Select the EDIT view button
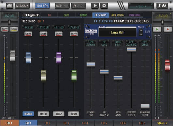This screenshot has height=126, width=173. click(42, 6)
